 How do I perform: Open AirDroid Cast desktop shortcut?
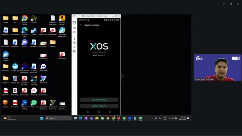tap(34, 104)
